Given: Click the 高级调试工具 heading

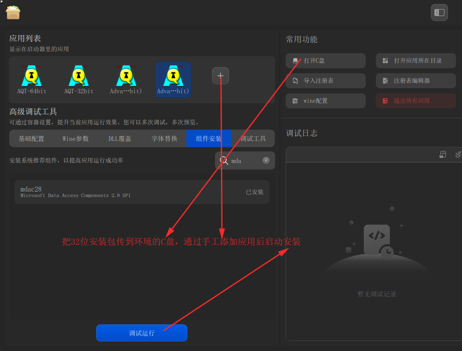Looking at the screenshot, I should point(33,111).
